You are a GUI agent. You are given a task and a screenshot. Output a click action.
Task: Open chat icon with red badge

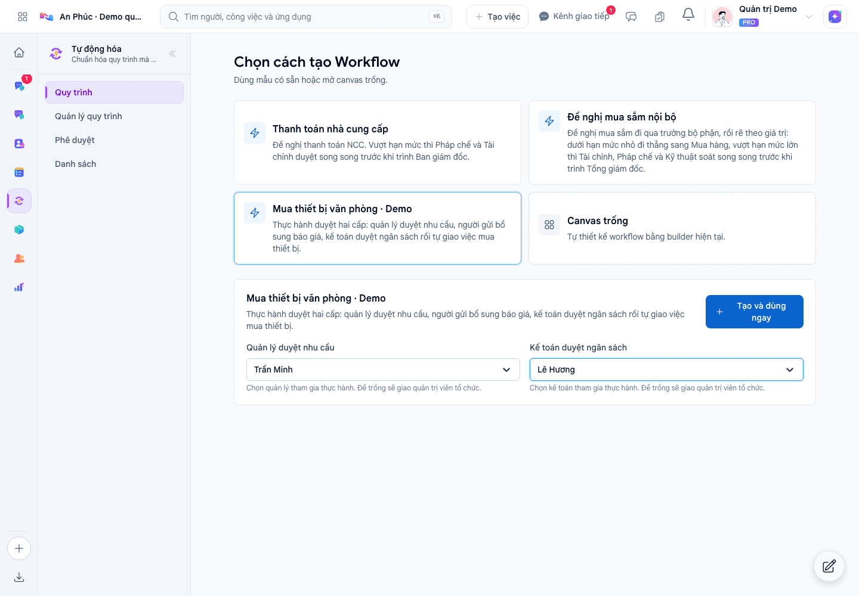[x=19, y=86]
